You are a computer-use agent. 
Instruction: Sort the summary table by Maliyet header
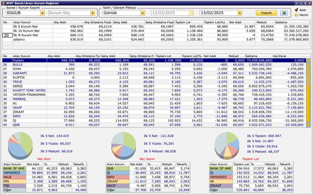click(x=265, y=22)
